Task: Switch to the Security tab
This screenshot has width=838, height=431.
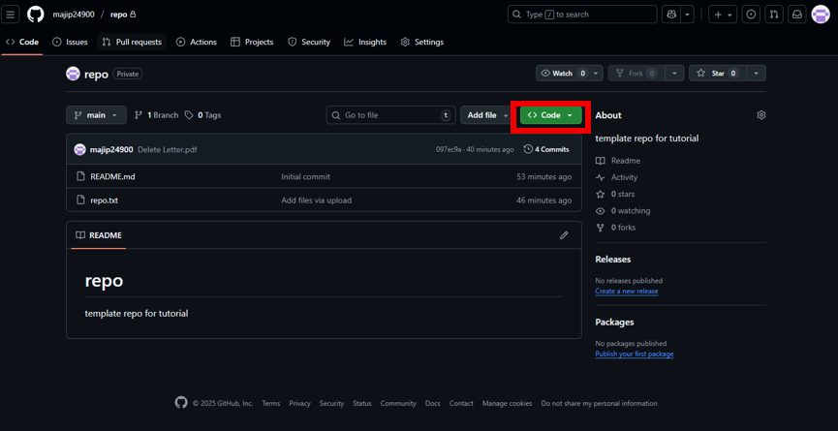Action: pos(309,42)
